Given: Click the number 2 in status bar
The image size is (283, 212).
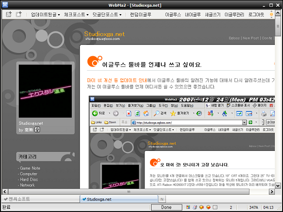Looking at the screenshot, I should (x=230, y=207).
